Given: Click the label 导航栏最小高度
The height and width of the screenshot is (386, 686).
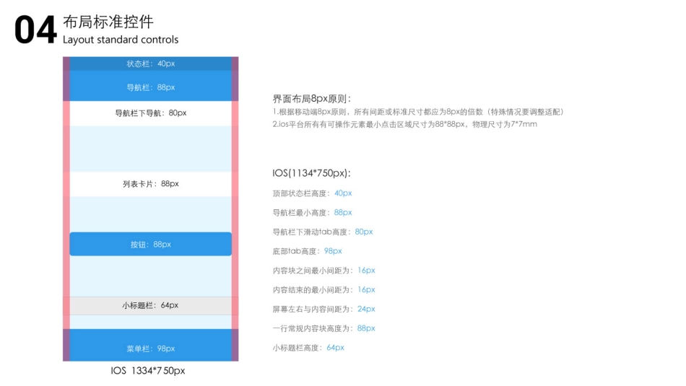Looking at the screenshot, I should (x=301, y=212).
